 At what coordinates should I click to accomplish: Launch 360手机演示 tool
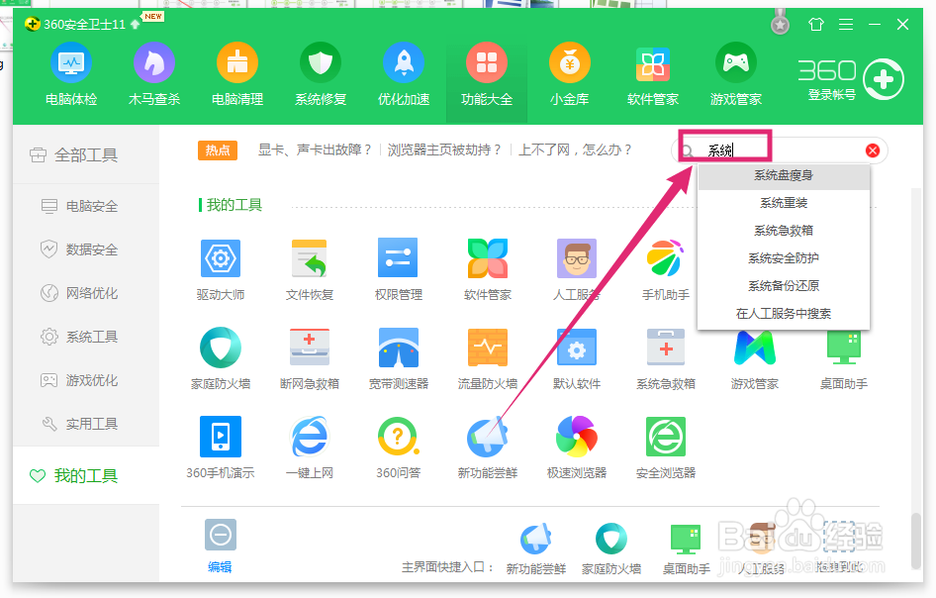pos(221,448)
